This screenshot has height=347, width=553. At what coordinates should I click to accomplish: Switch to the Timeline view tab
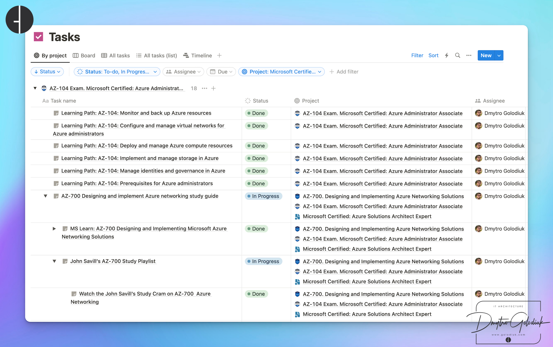198,55
